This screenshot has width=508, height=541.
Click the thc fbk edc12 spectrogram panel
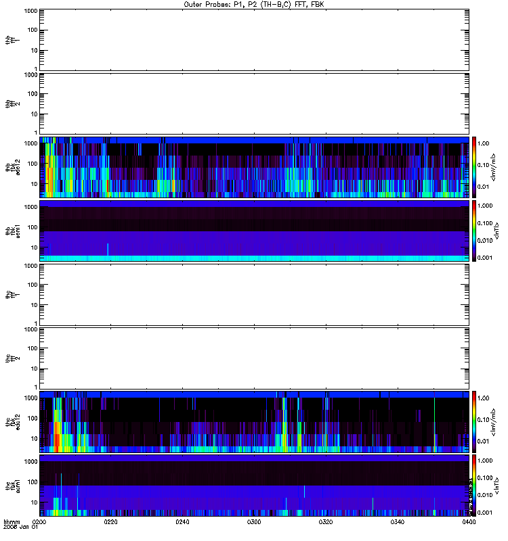[x=255, y=422]
